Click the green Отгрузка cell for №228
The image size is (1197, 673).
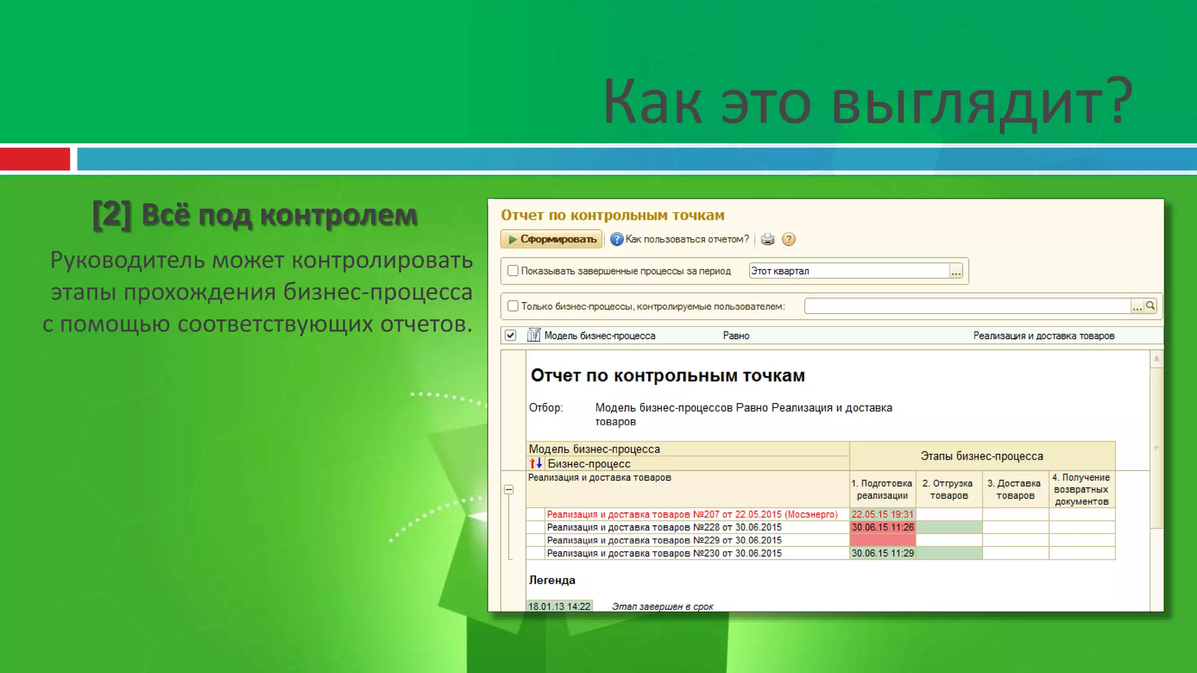(949, 527)
